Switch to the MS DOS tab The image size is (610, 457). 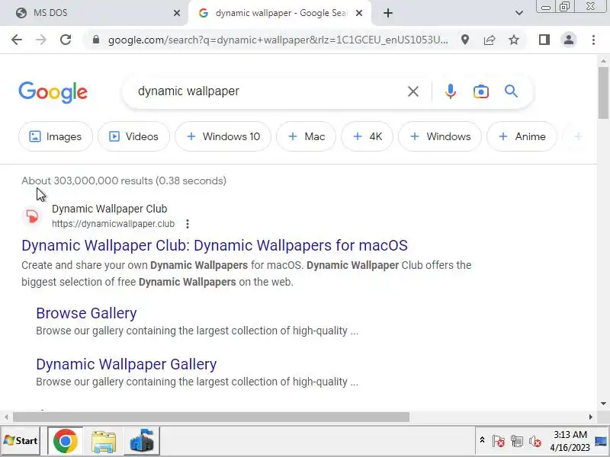click(93, 13)
